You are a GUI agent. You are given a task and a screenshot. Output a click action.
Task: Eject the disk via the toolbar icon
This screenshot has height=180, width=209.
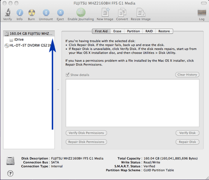coord(60,13)
